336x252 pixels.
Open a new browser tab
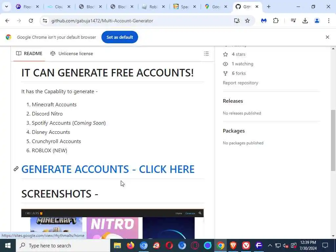coord(268,7)
